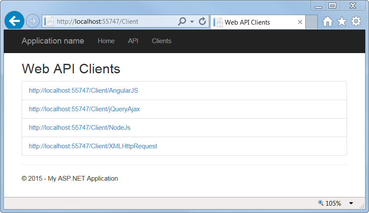
Task: Expand the address bar autocomplete dropdown arrow
Action: tap(192, 22)
